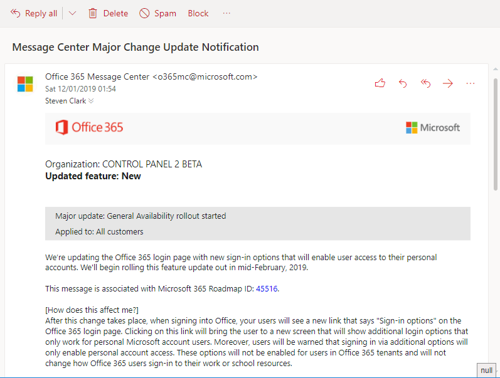
Task: Click the null box at the bottom right
Action: pyautogui.click(x=486, y=370)
